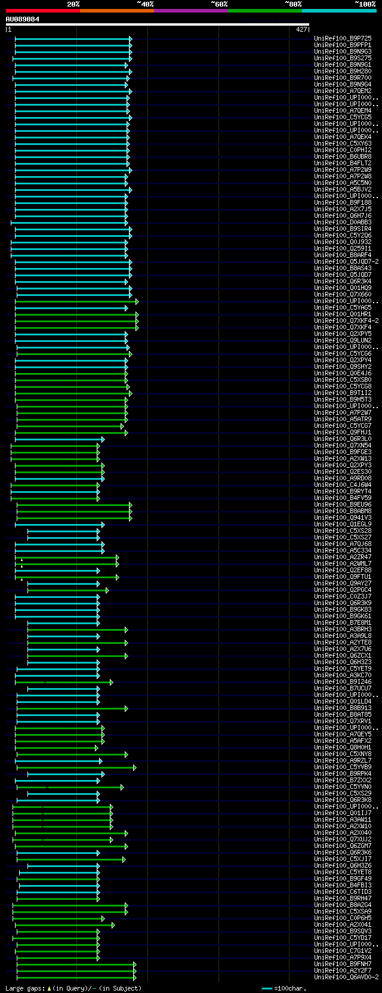Select hit label UniRef100_C0Z3J7
This screenshot has width=382, height=993.
[x=343, y=596]
